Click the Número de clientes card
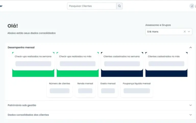This screenshot has height=123, width=196. point(59,88)
